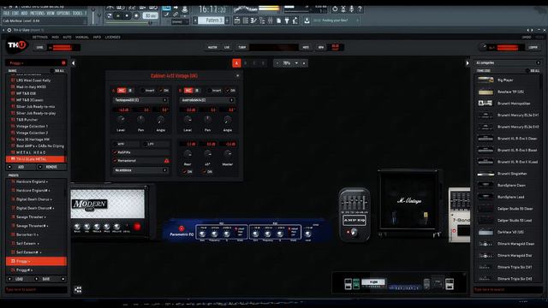Click the 7-Band EQ pedal
This screenshot has height=308, width=548.
459,215
